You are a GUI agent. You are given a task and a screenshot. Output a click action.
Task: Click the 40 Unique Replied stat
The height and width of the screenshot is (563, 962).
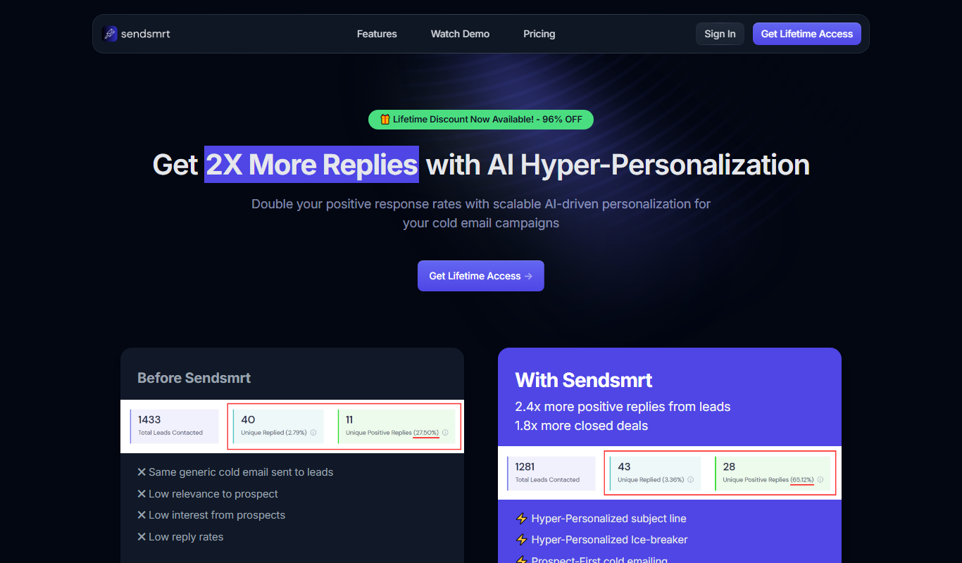[278, 426]
